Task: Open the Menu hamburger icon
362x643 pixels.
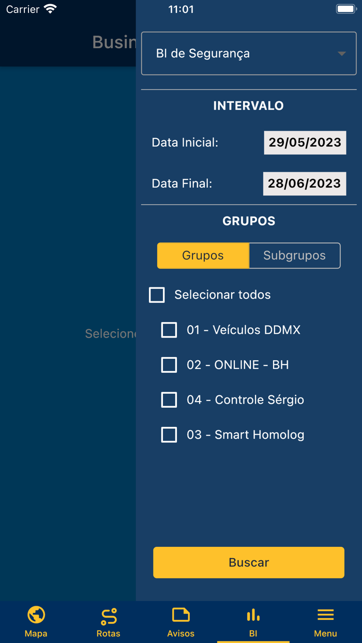Action: (325, 614)
